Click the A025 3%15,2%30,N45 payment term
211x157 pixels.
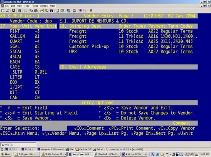(x=170, y=41)
